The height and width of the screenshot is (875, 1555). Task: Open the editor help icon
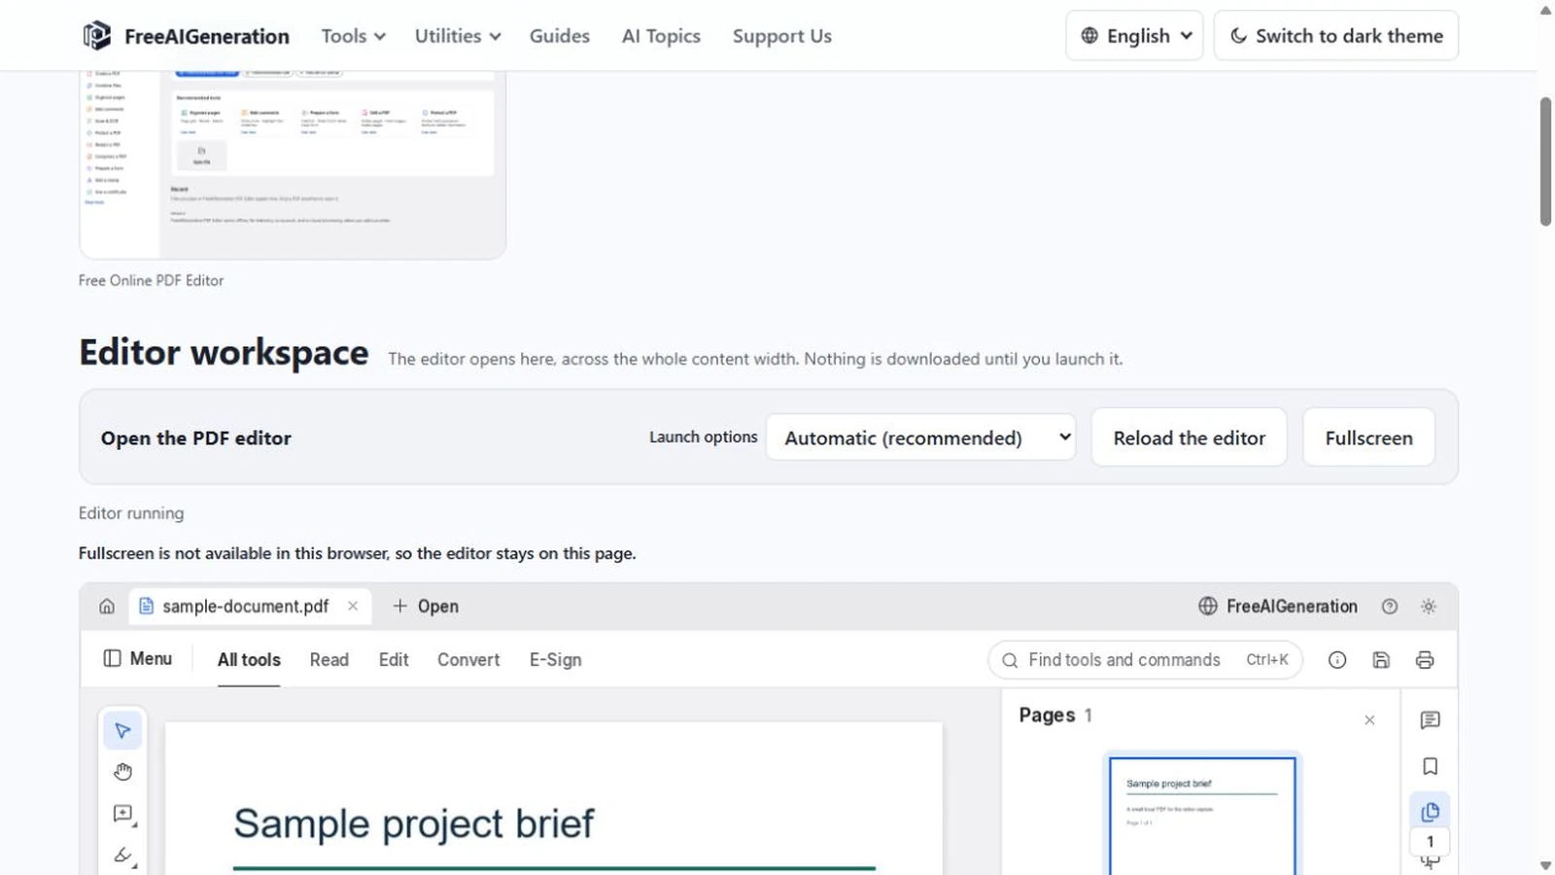1390,607
